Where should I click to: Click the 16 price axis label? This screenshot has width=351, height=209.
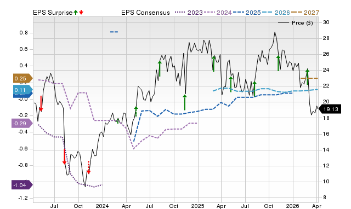coord(326,133)
